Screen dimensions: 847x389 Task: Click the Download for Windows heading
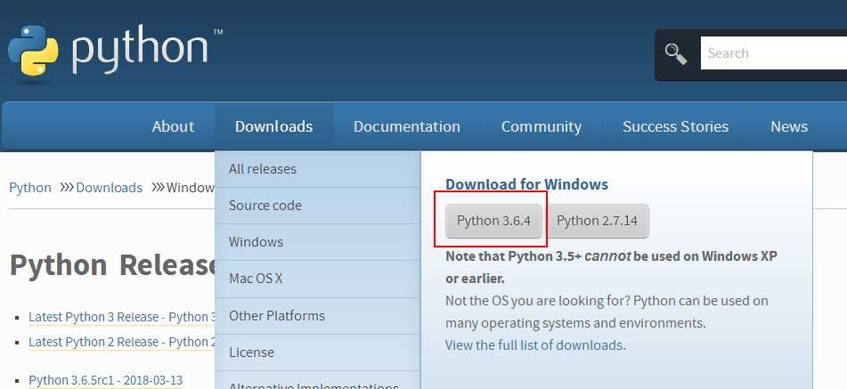click(526, 184)
